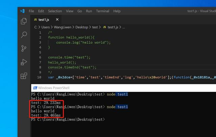Open the Edit menu
Image resolution: width=216 pixels, height=137 pixels.
click(x=41, y=11)
